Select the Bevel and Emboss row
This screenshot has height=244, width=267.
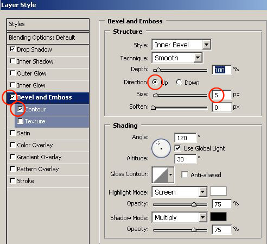48,97
